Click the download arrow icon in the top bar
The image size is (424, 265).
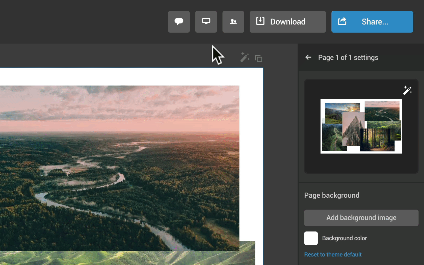pyautogui.click(x=260, y=21)
